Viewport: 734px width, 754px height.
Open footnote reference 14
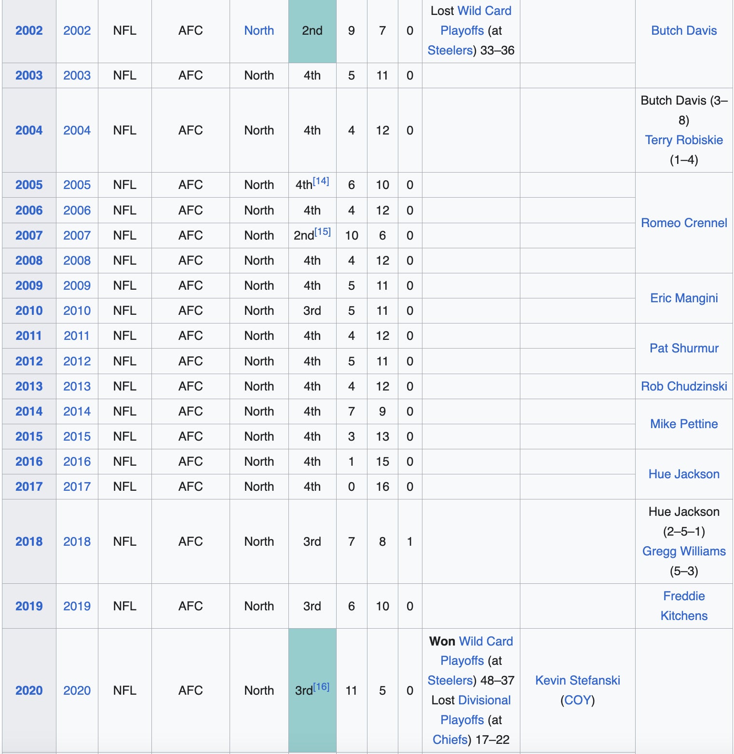tap(321, 181)
